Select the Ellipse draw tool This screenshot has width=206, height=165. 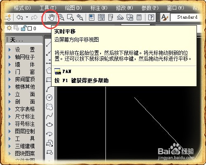[x=49, y=125]
